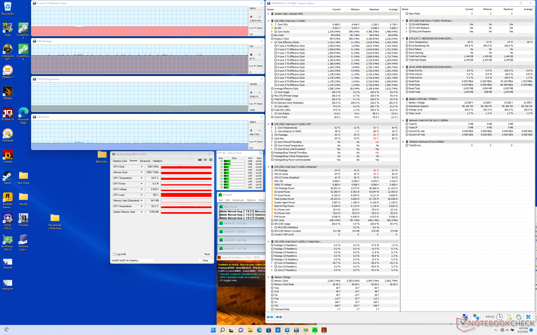Click the GPU-Z Close button
The image size is (537, 335).
pos(205,260)
